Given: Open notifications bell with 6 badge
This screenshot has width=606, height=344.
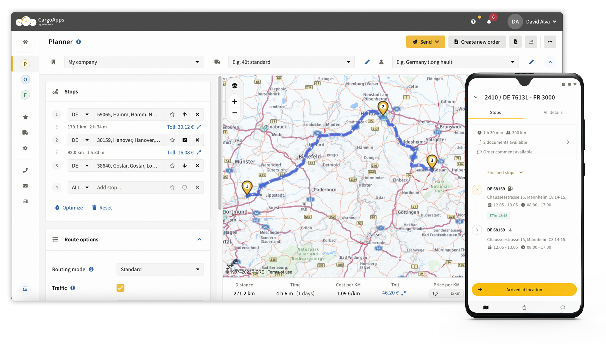Looking at the screenshot, I should pos(489,21).
